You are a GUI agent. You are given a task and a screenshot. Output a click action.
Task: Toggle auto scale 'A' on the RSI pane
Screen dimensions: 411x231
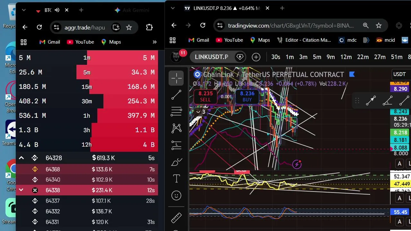399,198
